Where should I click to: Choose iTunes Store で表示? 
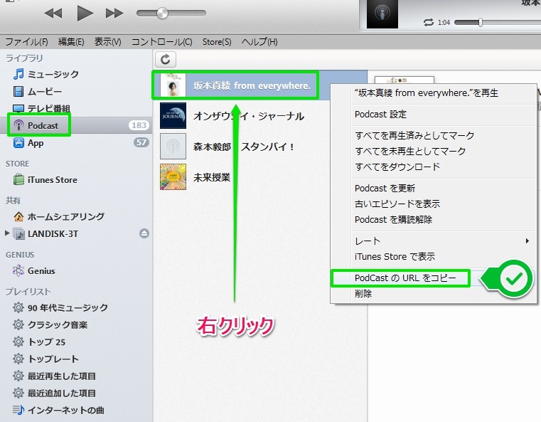pyautogui.click(x=395, y=257)
